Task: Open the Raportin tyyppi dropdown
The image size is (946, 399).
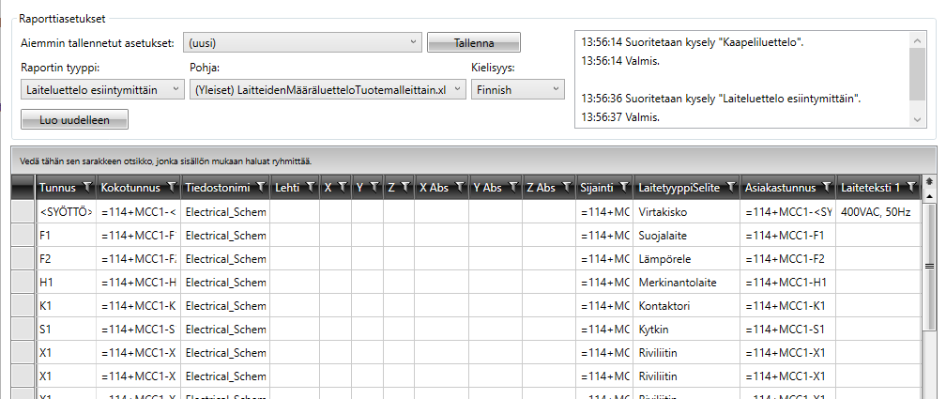Action: tap(175, 89)
